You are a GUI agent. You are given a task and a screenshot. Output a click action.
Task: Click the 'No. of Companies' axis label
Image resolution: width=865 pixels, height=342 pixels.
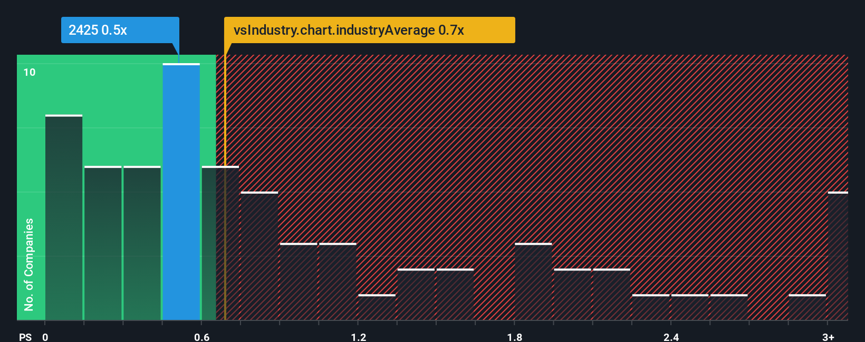point(29,264)
